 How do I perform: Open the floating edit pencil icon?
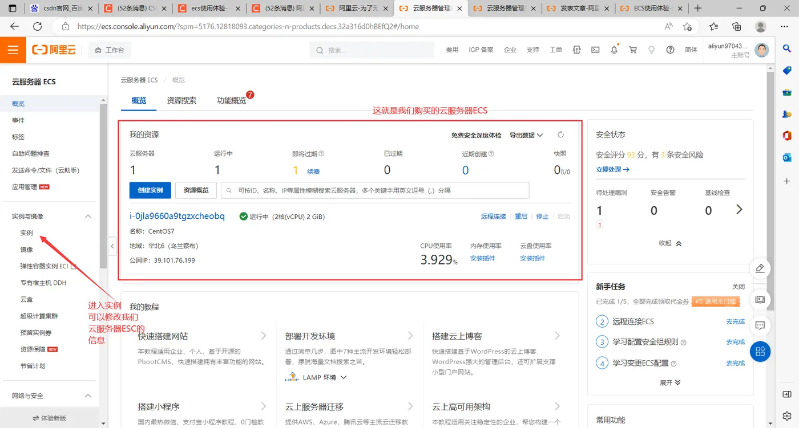[760, 268]
